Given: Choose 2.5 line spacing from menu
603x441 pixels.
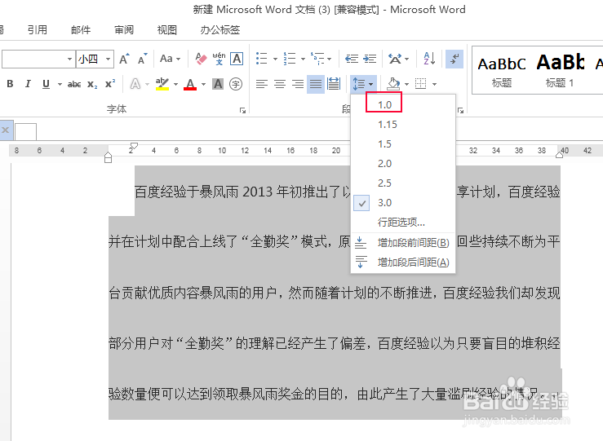Looking at the screenshot, I should coord(403,183).
